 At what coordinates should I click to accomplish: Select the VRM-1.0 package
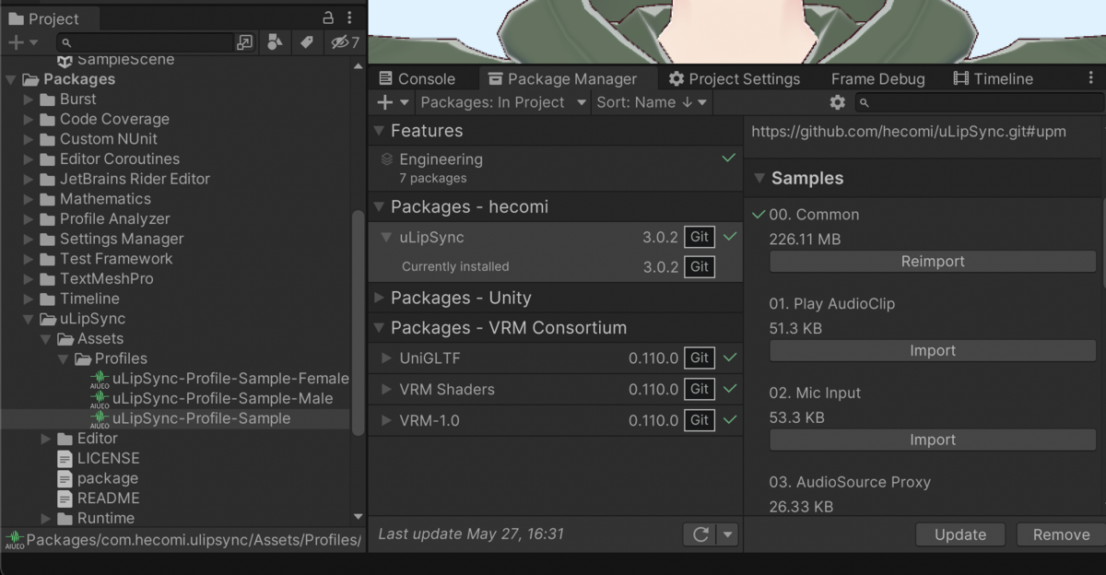[556, 420]
